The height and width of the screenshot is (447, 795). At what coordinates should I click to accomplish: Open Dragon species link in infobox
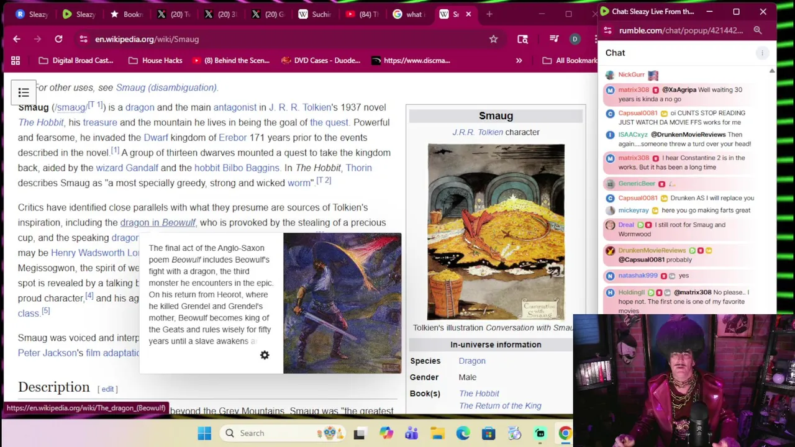point(472,361)
